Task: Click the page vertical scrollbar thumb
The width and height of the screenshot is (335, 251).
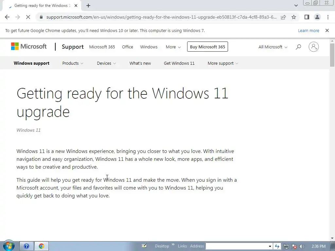Action: [x=332, y=55]
